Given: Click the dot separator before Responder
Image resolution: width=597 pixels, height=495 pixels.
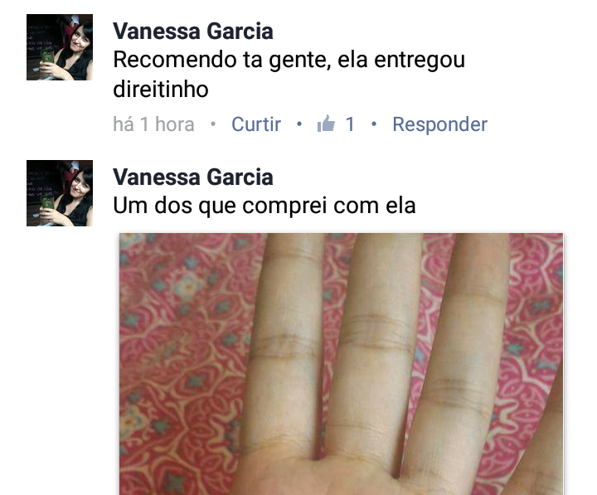Looking at the screenshot, I should tap(374, 124).
